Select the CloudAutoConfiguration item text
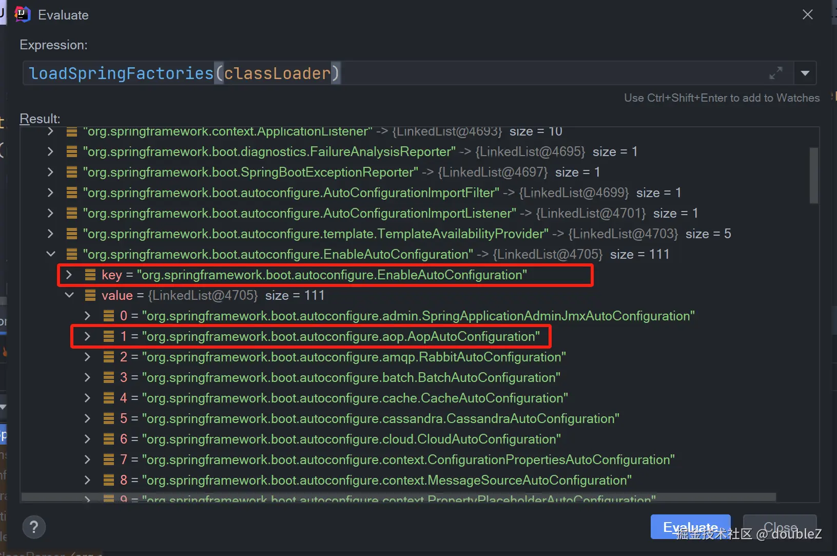 [340, 439]
